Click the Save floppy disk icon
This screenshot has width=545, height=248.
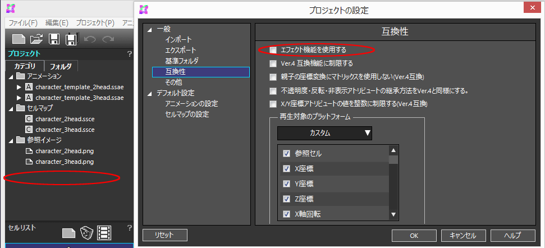point(54,39)
